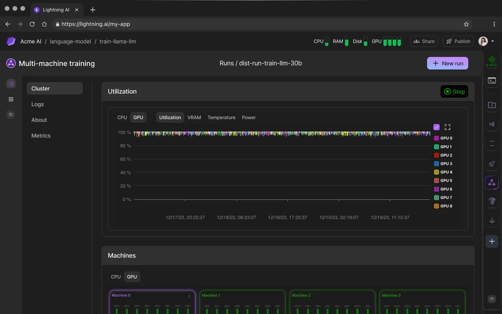Open the user avatar dropdown
502x314 pixels.
click(x=486, y=41)
